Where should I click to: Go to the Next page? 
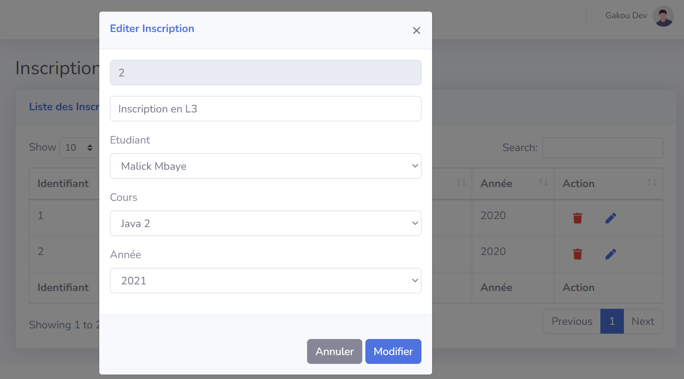coord(643,321)
